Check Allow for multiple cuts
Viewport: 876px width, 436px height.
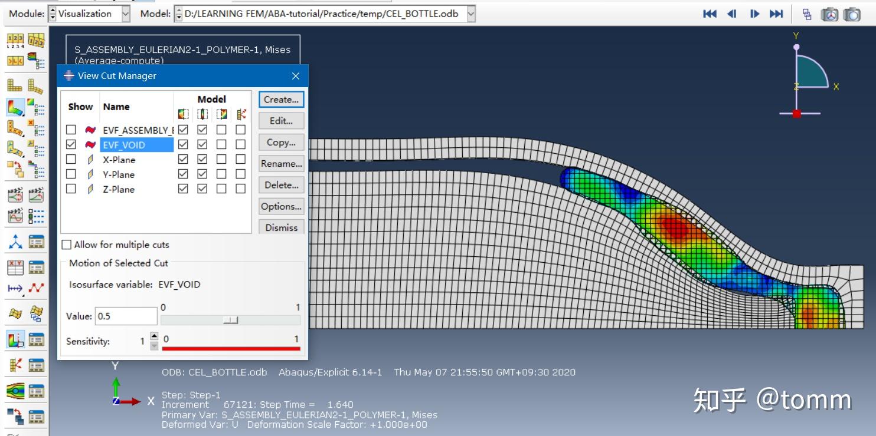click(x=67, y=245)
